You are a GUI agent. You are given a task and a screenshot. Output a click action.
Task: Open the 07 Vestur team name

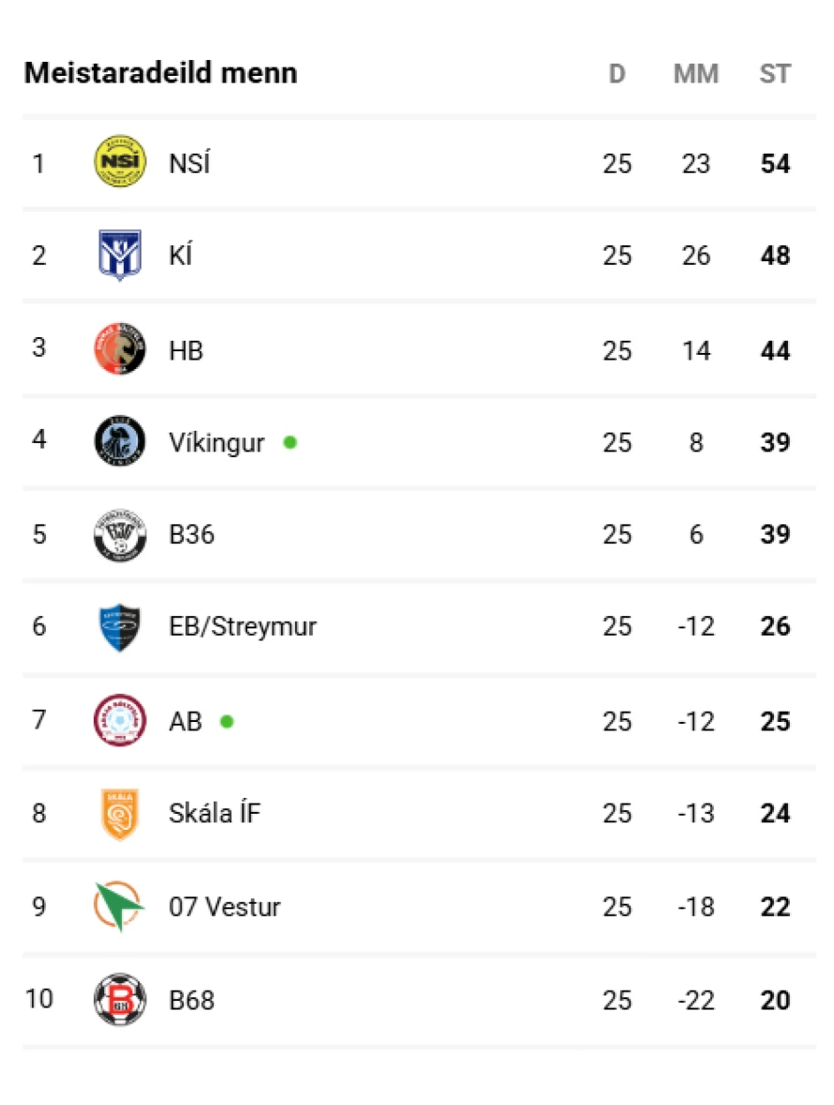pyautogui.click(x=224, y=906)
